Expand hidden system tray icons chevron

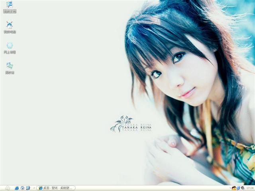point(230,188)
